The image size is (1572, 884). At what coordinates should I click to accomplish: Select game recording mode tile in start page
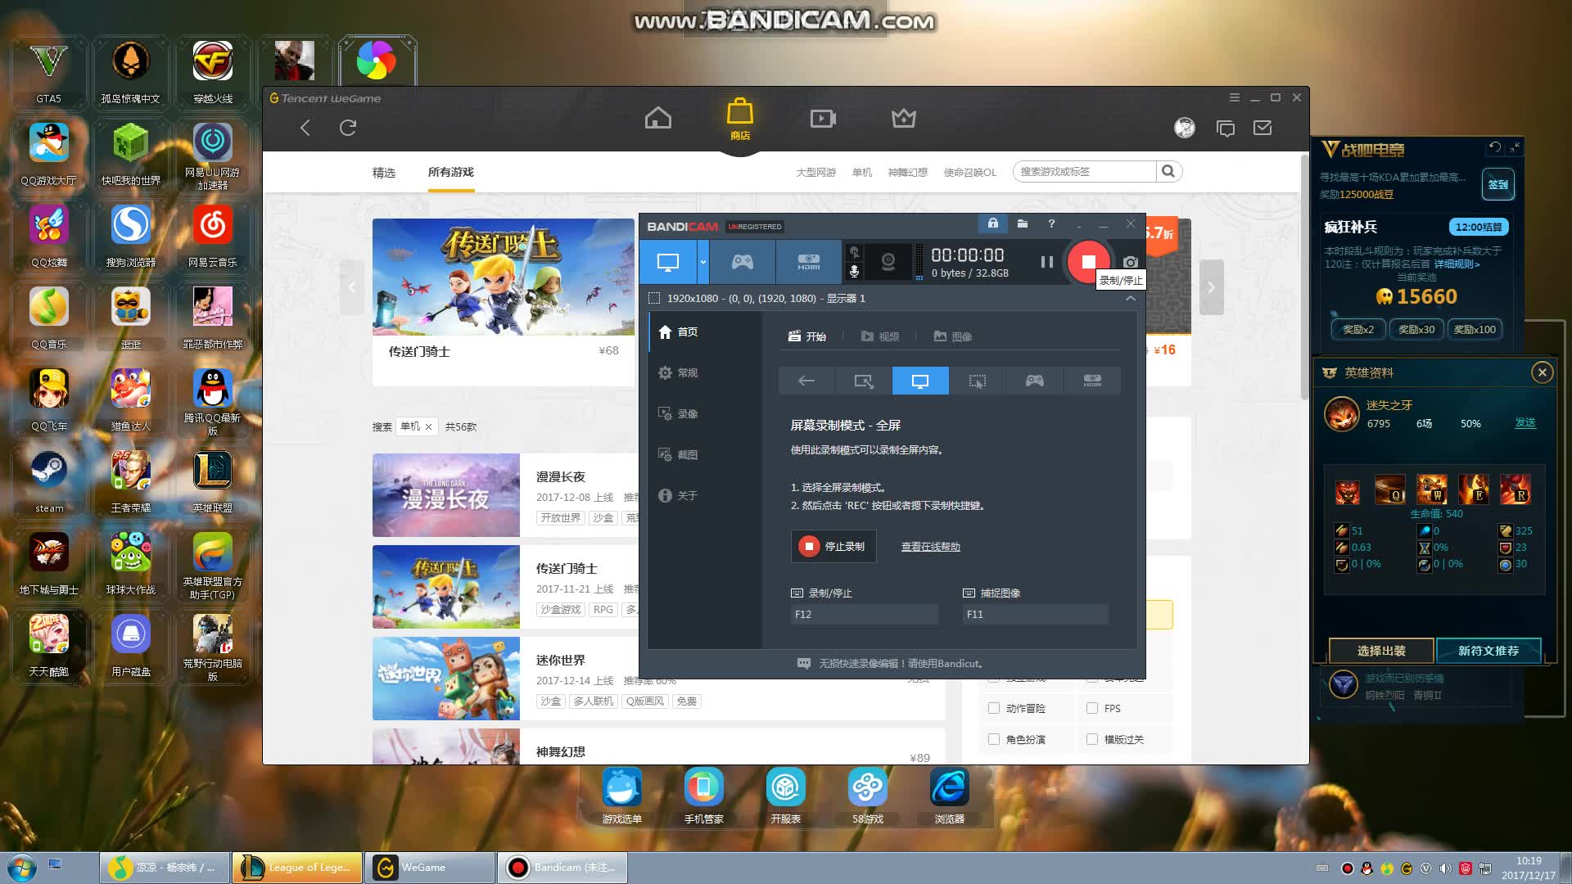[1035, 381]
